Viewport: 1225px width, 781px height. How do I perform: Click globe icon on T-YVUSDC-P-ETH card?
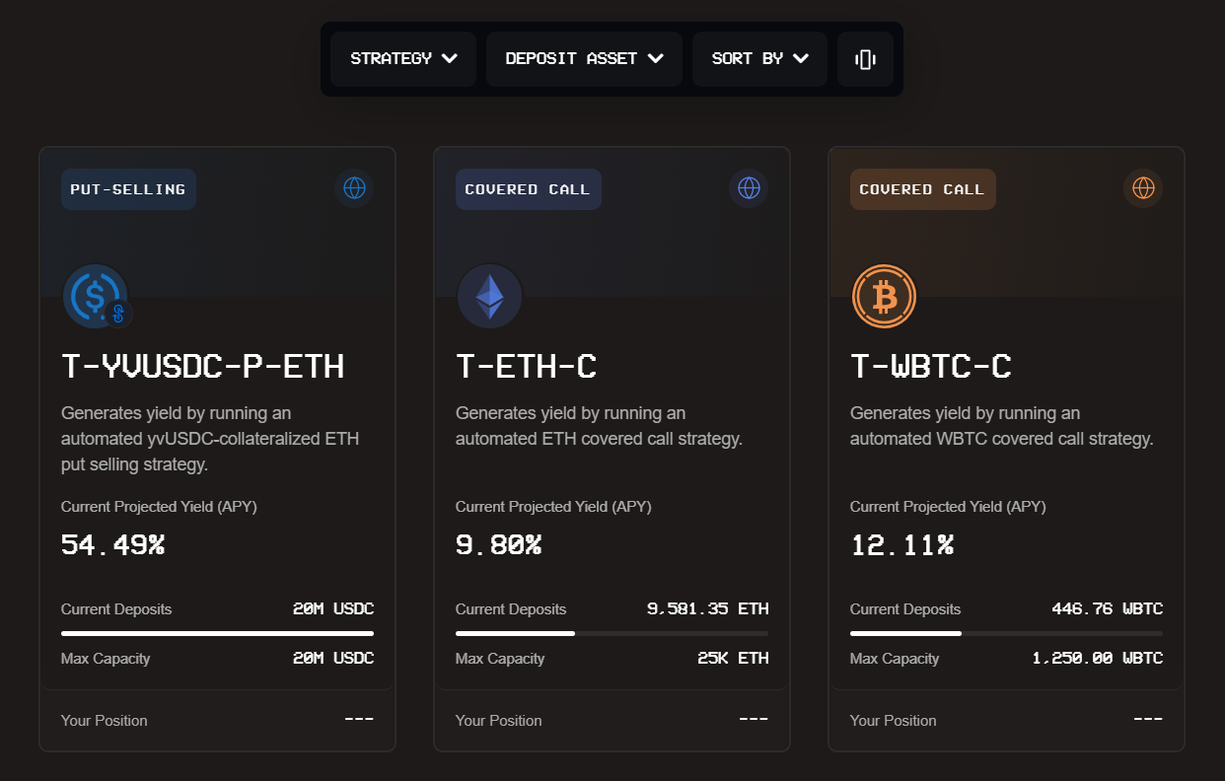tap(354, 187)
